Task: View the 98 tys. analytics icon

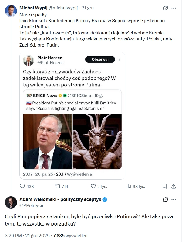Action: coord(129,186)
